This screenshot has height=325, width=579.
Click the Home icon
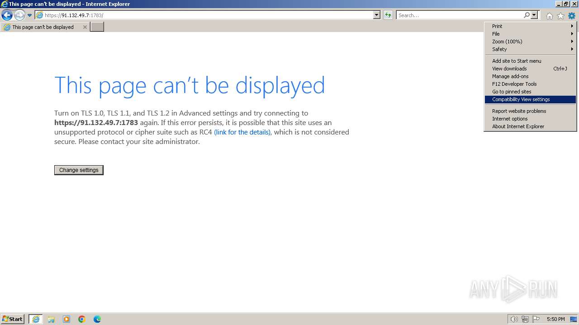tap(549, 16)
